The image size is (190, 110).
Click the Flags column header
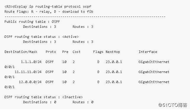98,52
